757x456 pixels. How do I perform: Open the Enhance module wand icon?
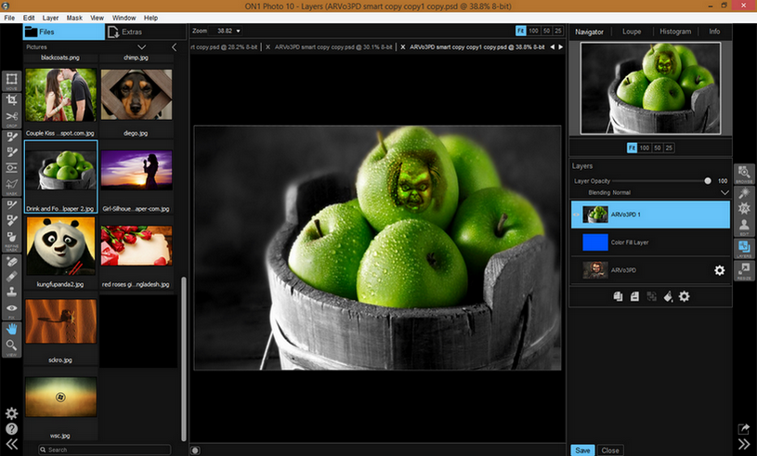744,193
